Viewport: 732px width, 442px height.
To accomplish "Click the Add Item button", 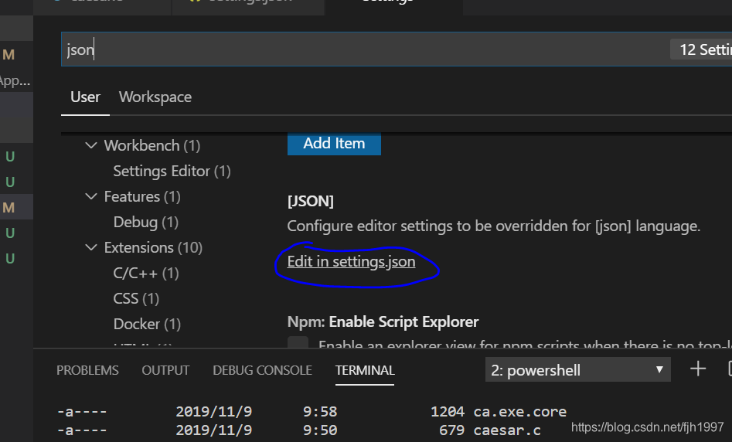I will click(x=334, y=143).
